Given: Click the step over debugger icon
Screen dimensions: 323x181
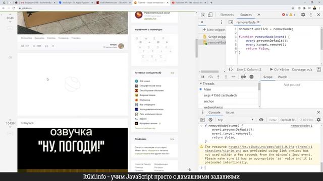Looking at the screenshot, I should click(x=210, y=77).
